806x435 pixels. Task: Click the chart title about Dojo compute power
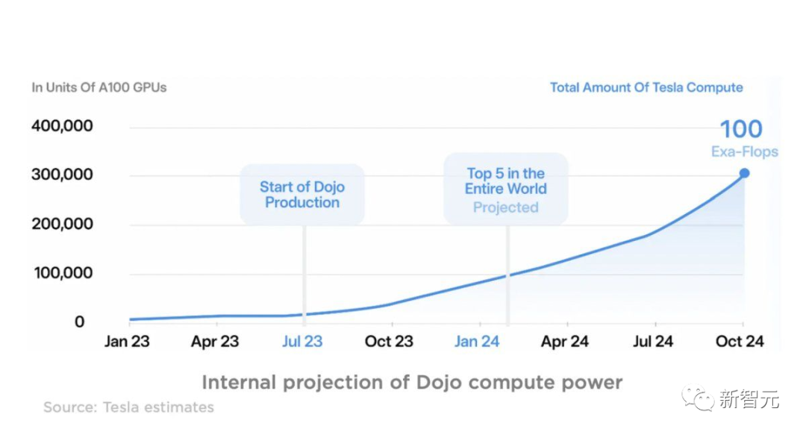(x=412, y=383)
